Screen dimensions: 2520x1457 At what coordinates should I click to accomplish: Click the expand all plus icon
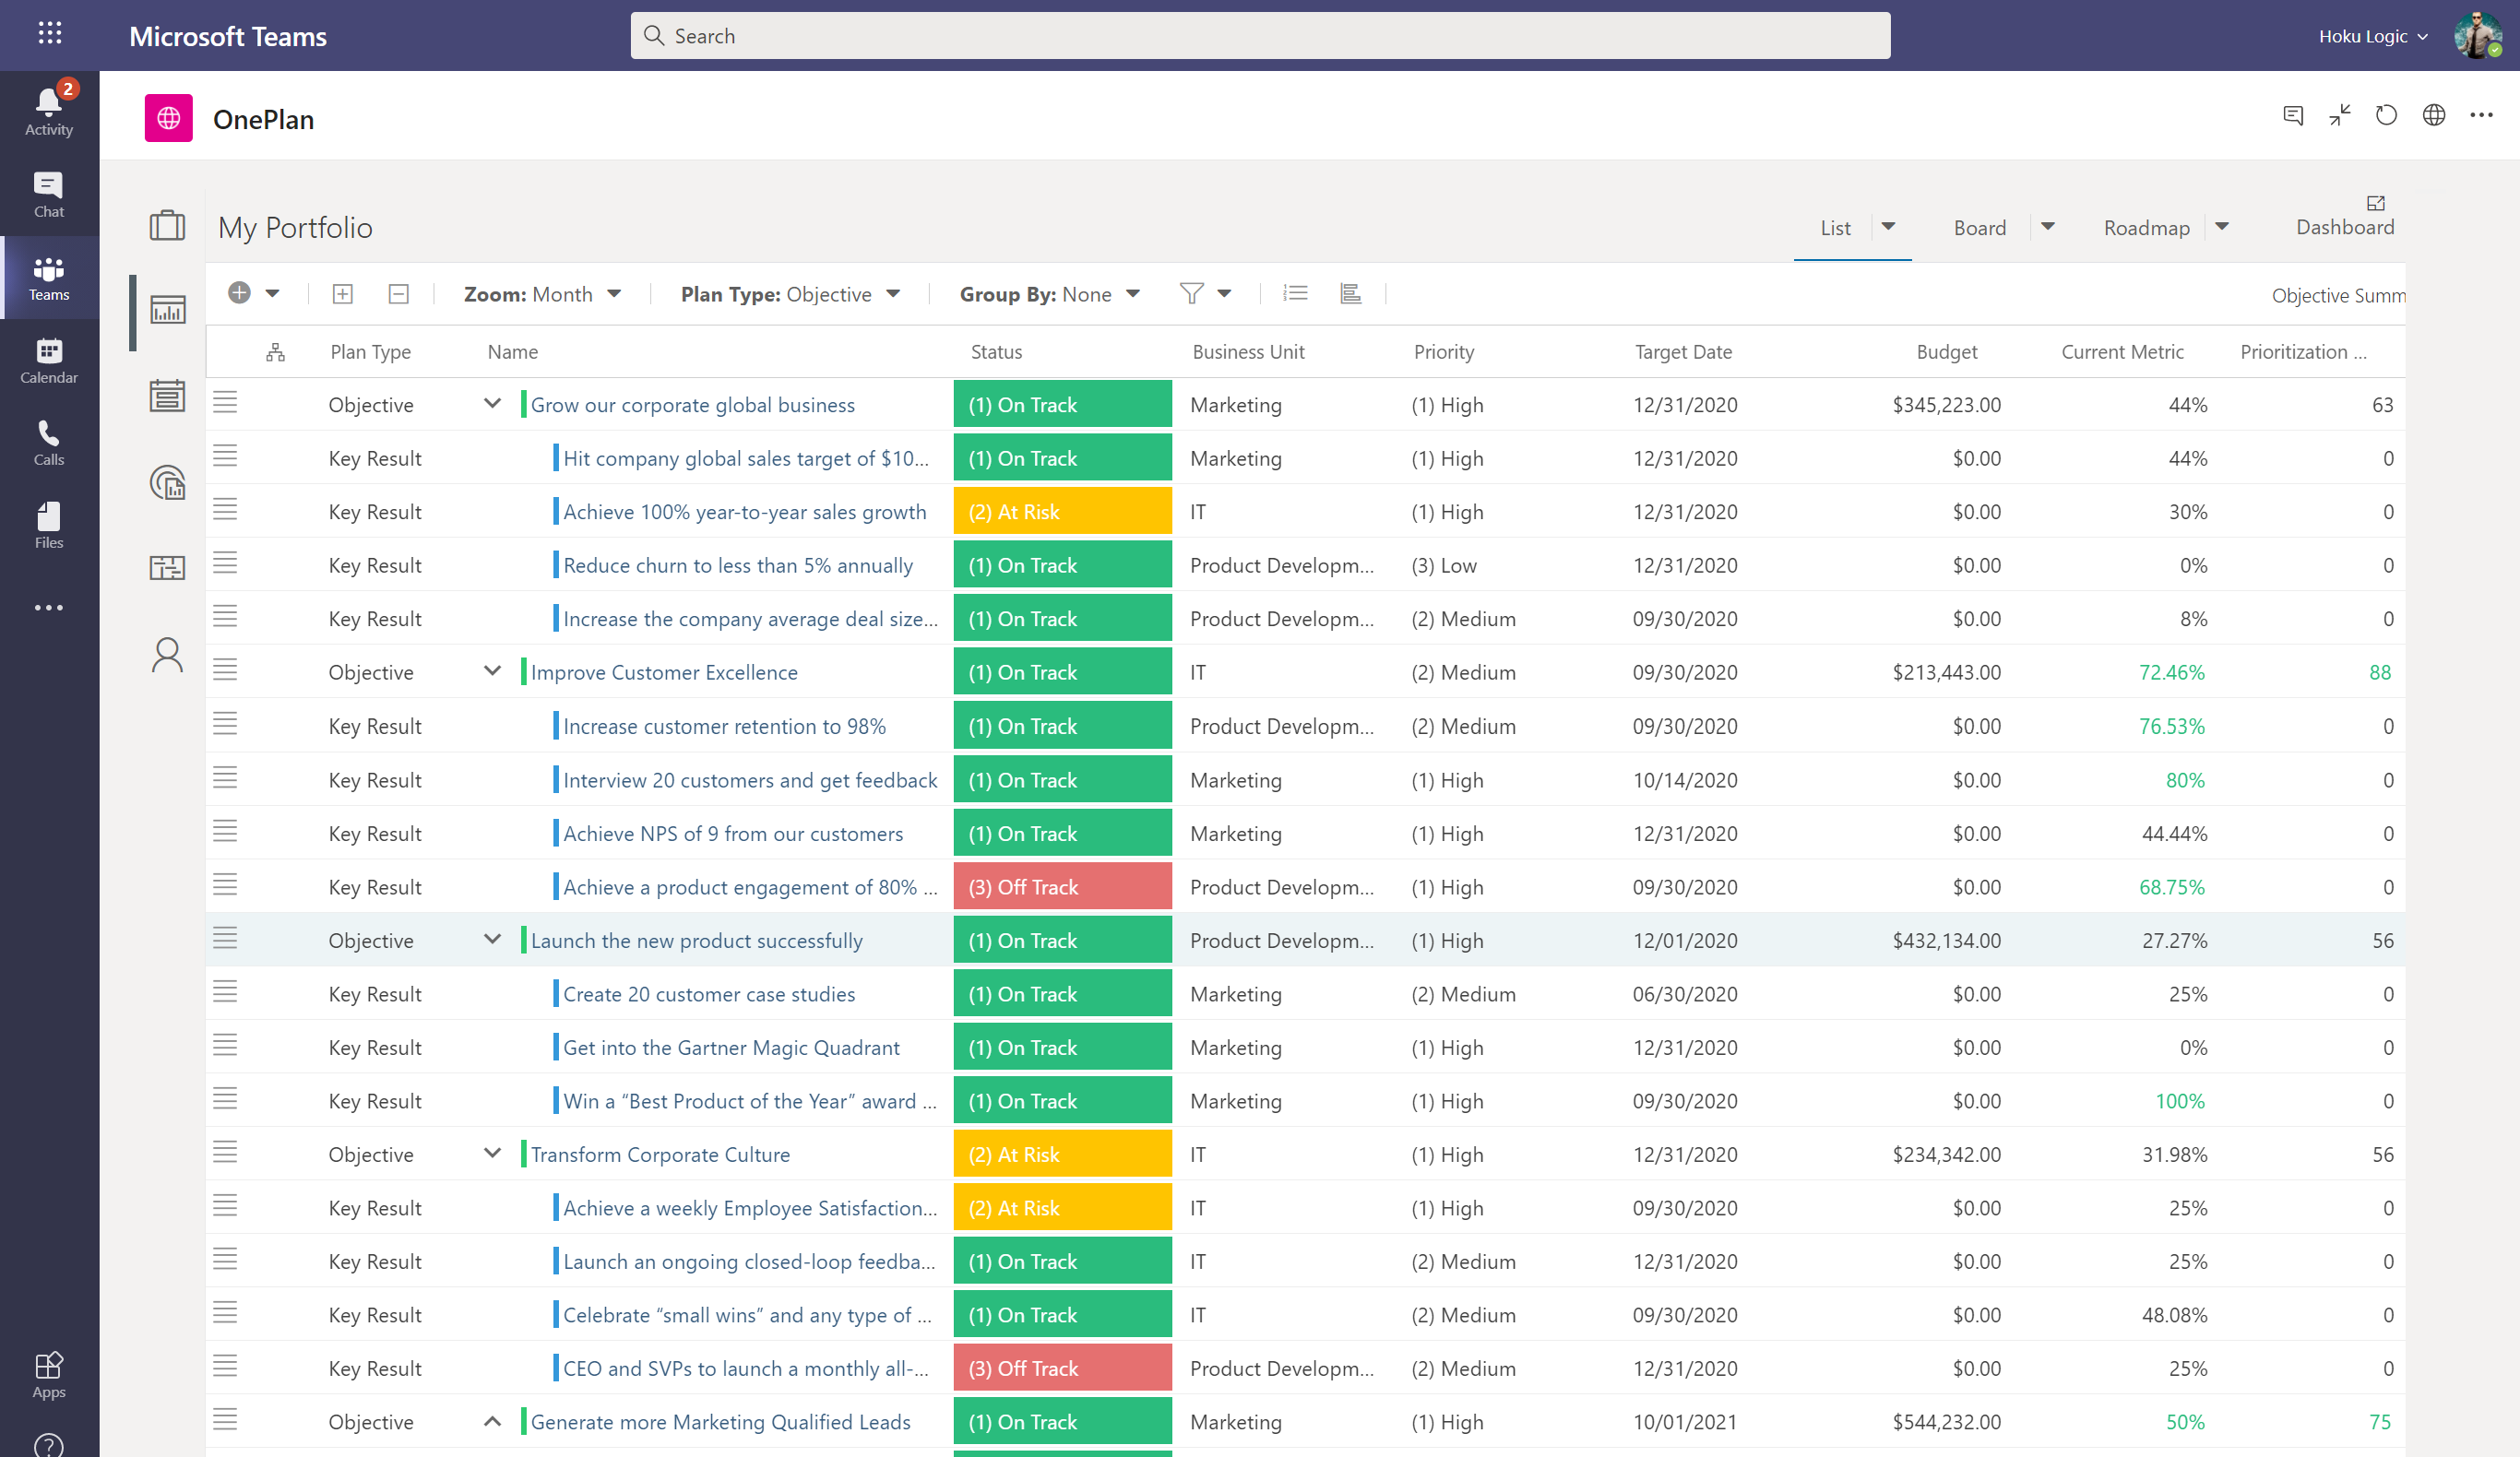pyautogui.click(x=343, y=294)
